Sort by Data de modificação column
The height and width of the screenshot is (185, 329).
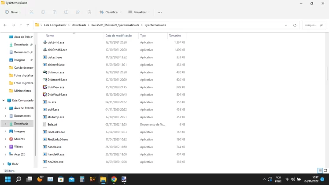(x=118, y=36)
